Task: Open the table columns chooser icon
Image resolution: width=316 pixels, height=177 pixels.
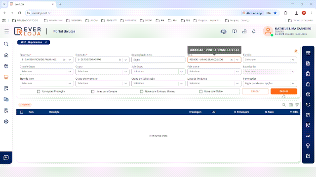Action: [x=291, y=105]
